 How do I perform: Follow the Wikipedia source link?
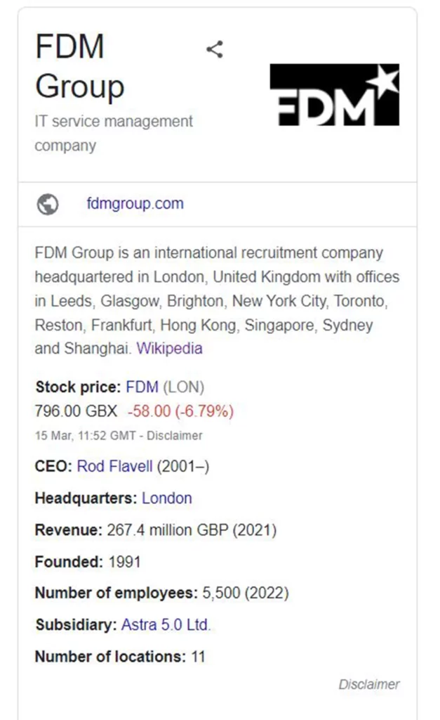169,348
